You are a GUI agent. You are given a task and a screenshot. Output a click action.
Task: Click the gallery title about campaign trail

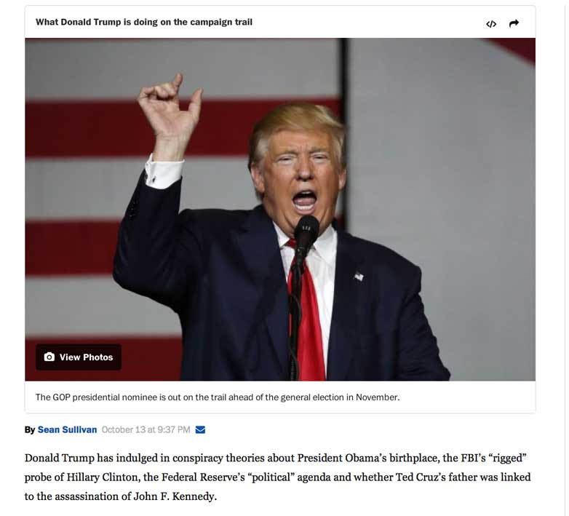click(143, 22)
